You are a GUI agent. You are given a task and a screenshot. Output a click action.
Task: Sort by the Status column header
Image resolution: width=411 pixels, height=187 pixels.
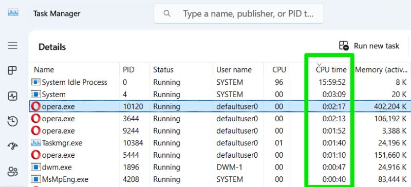(181, 70)
